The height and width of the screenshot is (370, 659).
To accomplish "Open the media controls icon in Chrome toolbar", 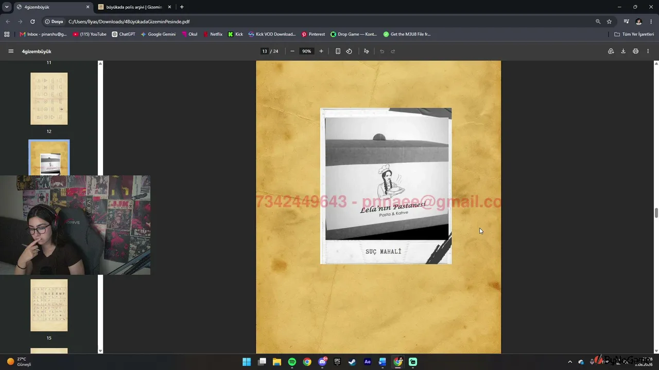I will (626, 22).
